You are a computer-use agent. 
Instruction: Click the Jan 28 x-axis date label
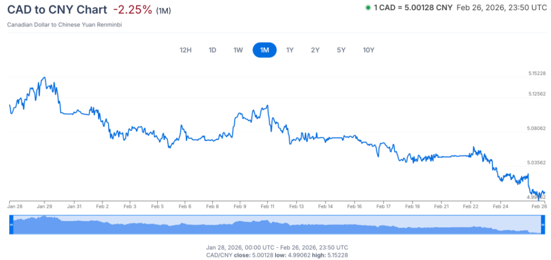coord(15,206)
